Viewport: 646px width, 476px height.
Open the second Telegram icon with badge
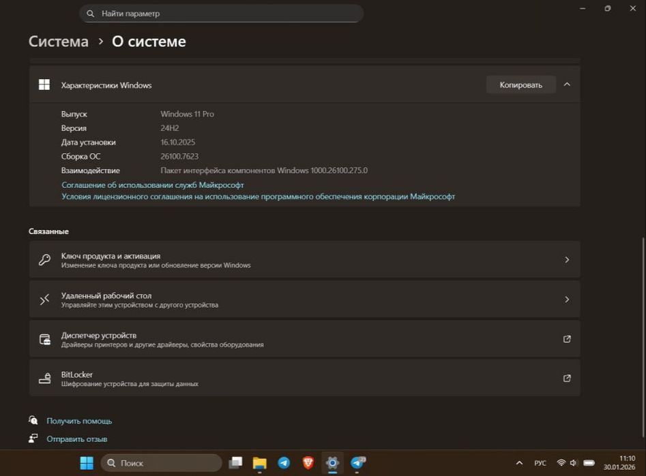357,463
